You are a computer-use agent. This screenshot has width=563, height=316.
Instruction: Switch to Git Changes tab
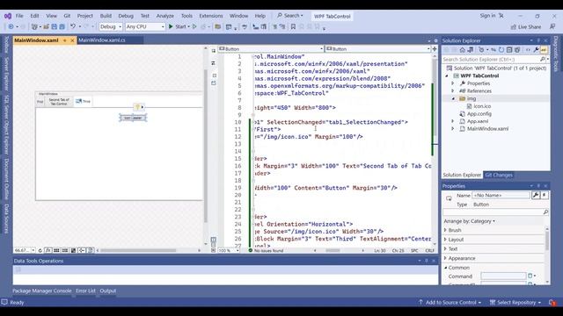click(499, 175)
